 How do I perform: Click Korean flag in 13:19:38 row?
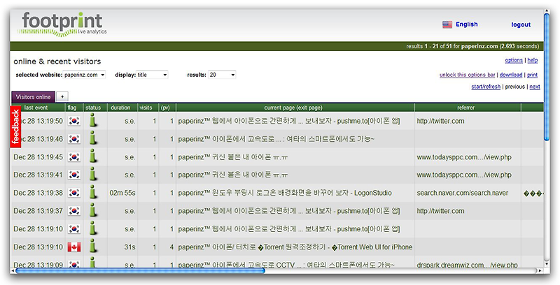point(74,193)
